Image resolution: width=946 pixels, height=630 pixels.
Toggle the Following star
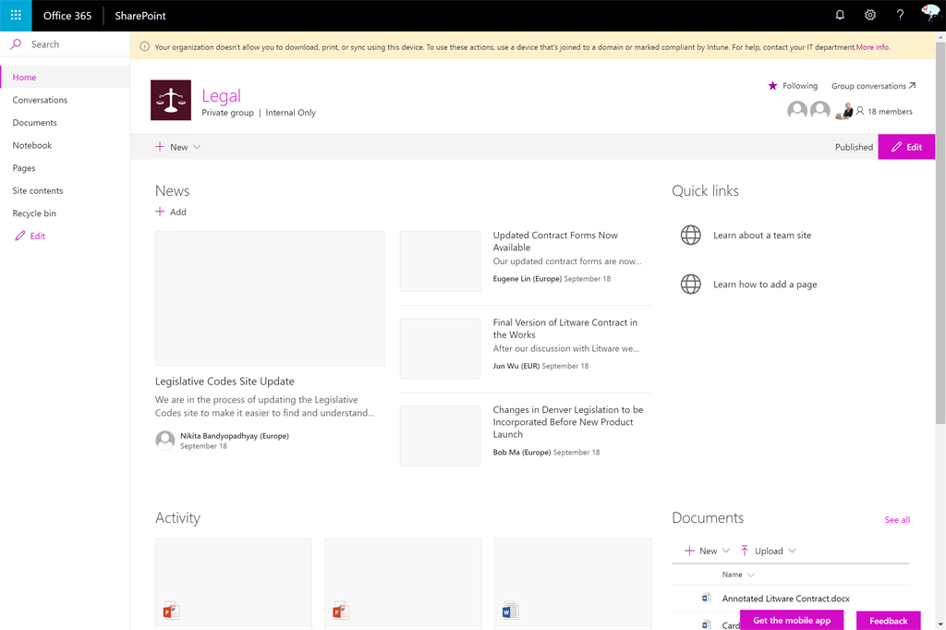[x=773, y=86]
